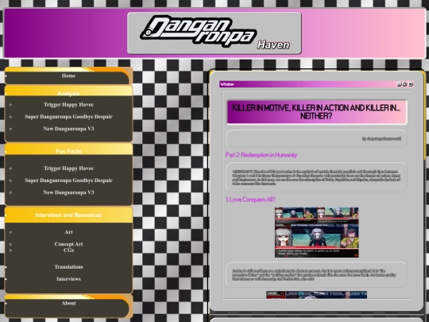Open New Danganronpa V3 under Analysis
Viewport: 429px width, 322px height.
click(x=68, y=129)
